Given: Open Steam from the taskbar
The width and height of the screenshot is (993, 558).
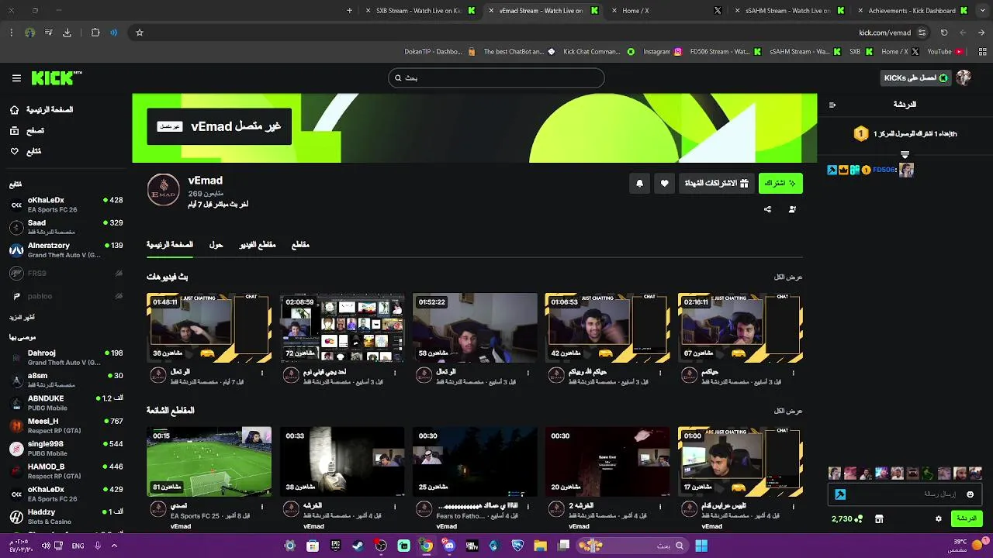Looking at the screenshot, I should 358,546.
